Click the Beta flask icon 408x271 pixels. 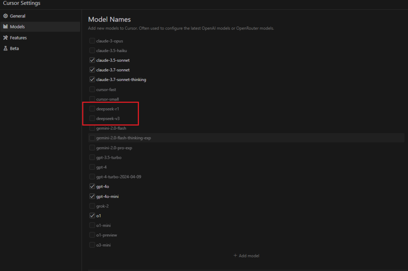click(5, 48)
